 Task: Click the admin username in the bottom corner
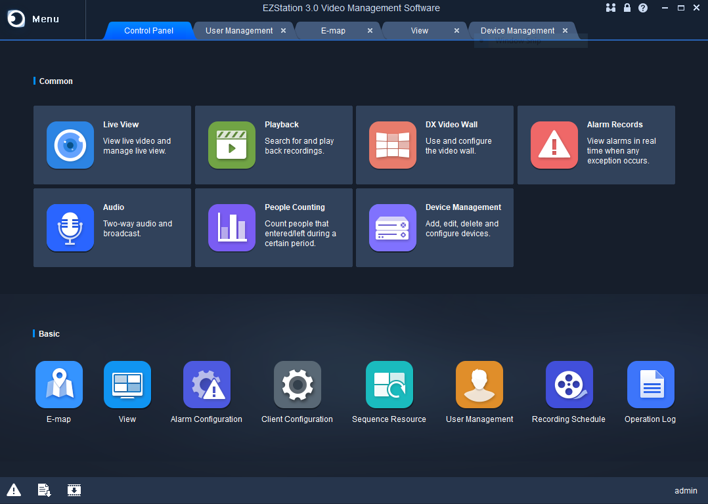click(x=686, y=490)
